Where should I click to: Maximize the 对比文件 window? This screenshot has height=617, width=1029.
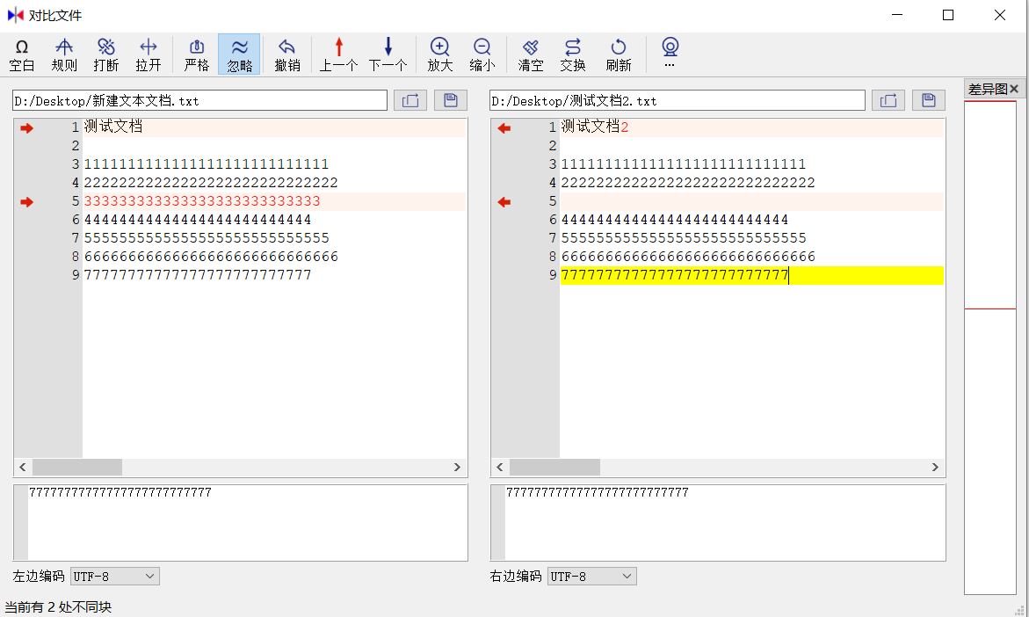pos(947,15)
